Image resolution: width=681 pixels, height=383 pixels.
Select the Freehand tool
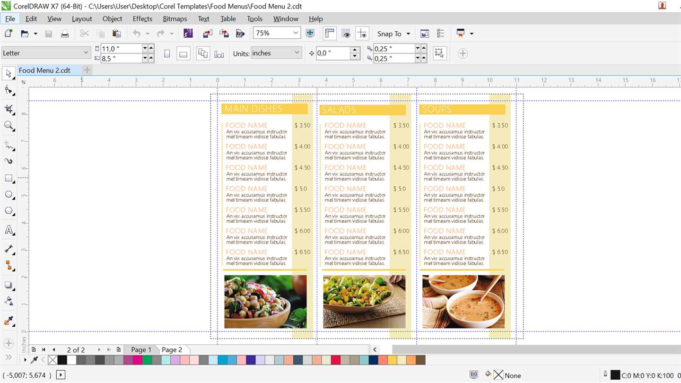point(9,145)
